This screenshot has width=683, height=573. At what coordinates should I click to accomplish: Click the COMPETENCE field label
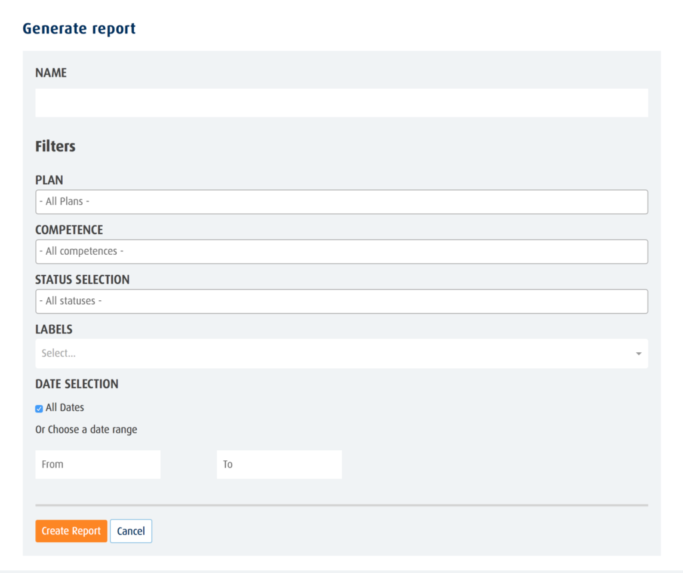(69, 229)
